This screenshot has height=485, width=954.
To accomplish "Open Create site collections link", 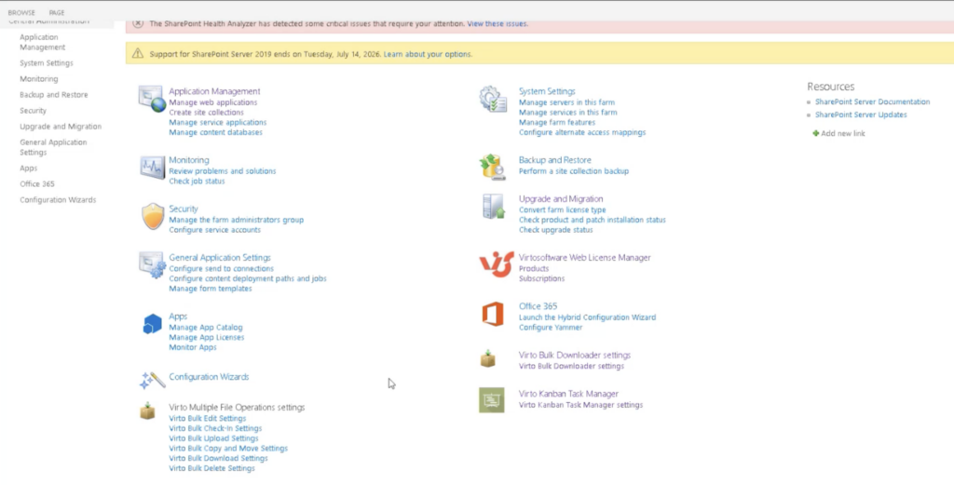I will (x=206, y=113).
